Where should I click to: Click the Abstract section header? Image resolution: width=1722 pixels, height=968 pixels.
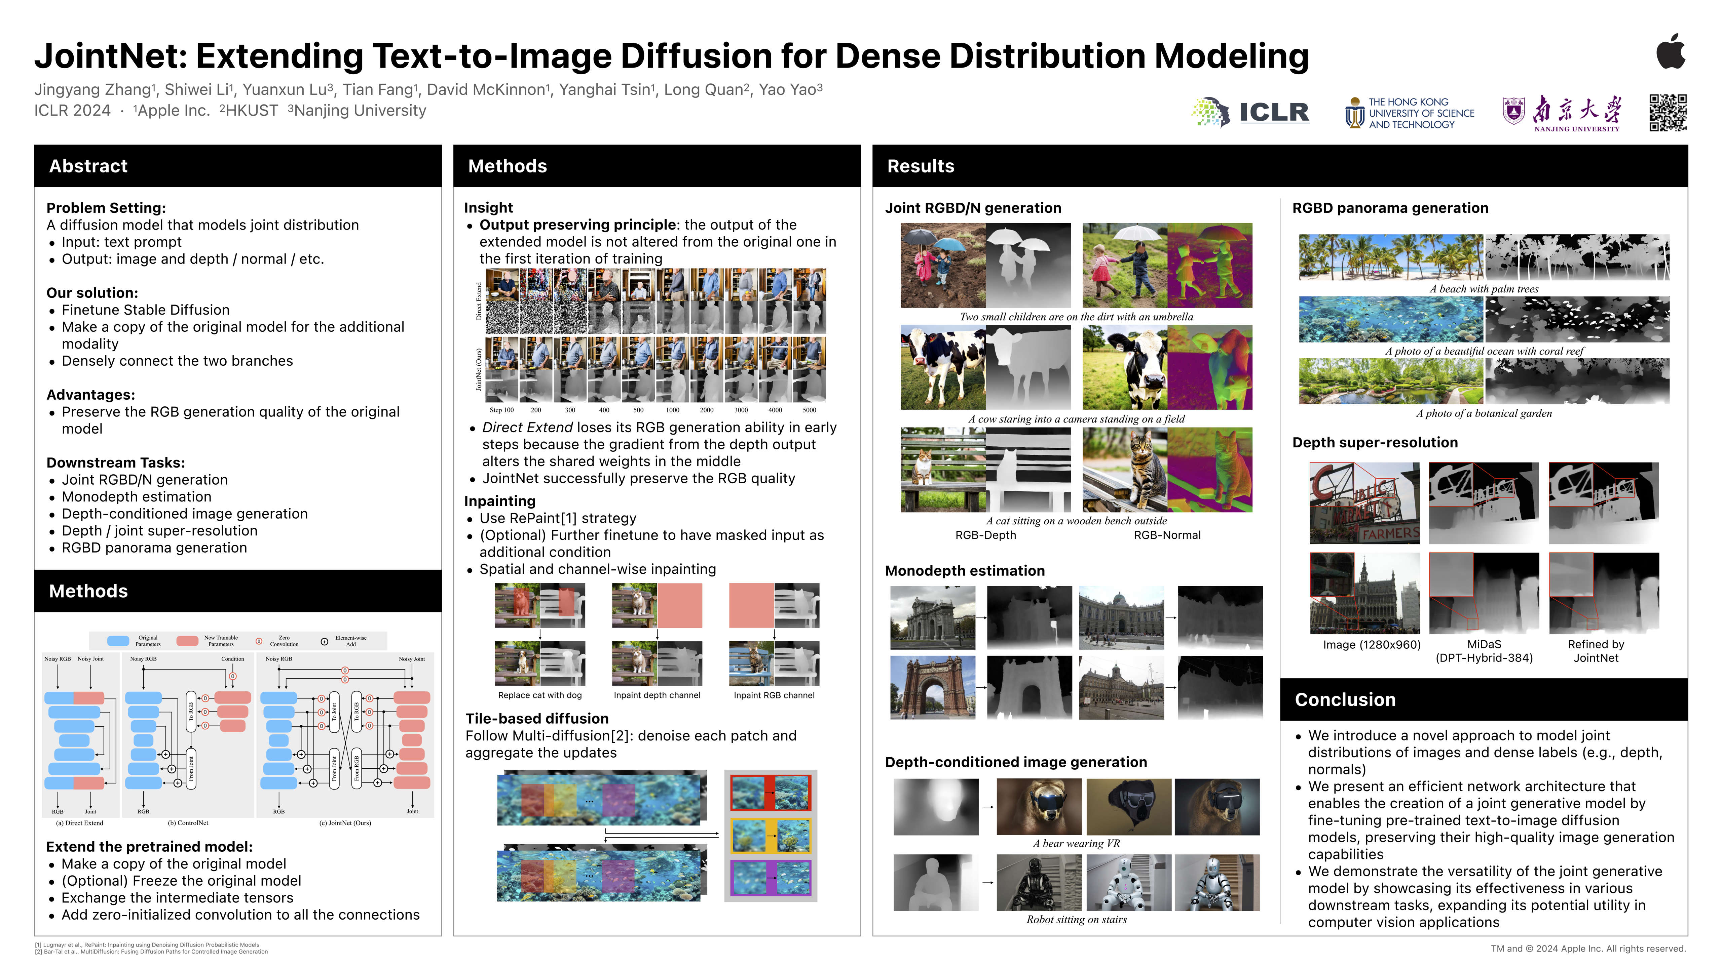pyautogui.click(x=88, y=166)
